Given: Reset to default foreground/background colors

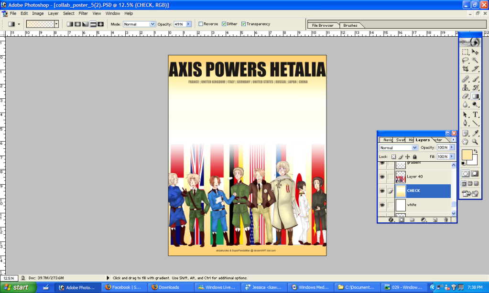Looking at the screenshot, I should pyautogui.click(x=464, y=164).
